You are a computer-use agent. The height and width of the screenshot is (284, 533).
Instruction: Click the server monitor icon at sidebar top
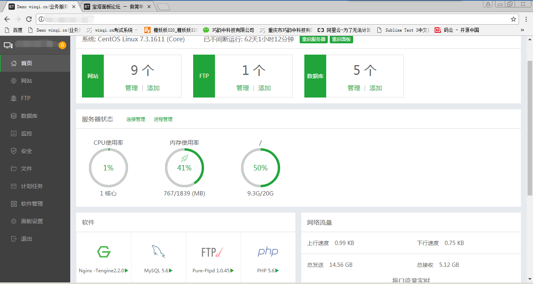(8, 45)
